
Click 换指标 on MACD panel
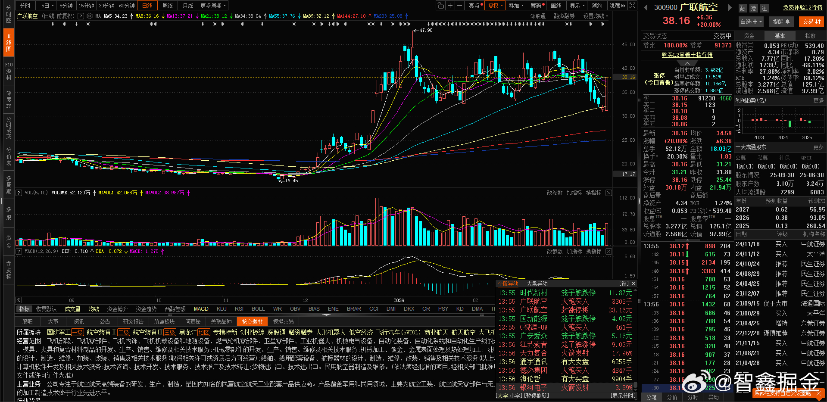pos(593,251)
